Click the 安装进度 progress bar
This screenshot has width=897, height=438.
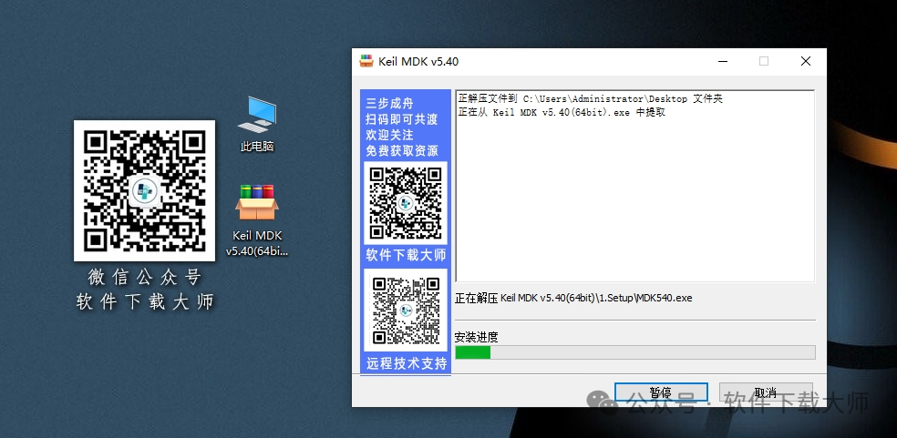(x=635, y=352)
